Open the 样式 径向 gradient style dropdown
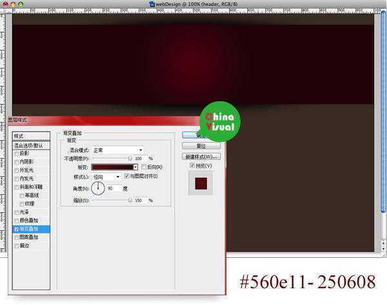 click(106, 177)
